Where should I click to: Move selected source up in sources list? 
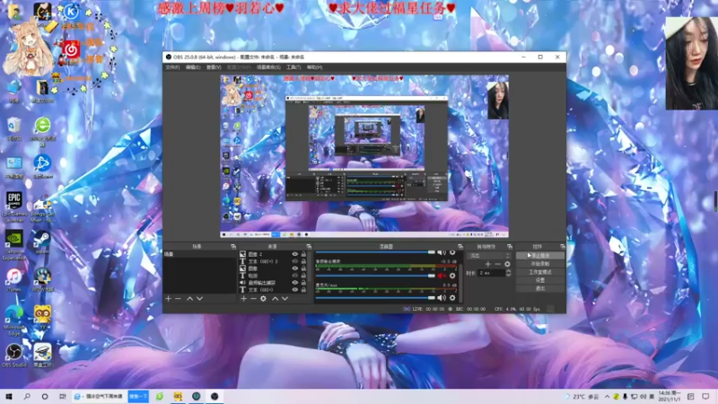click(x=275, y=299)
